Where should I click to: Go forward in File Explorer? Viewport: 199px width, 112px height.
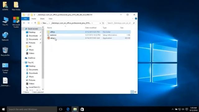coord(28,23)
